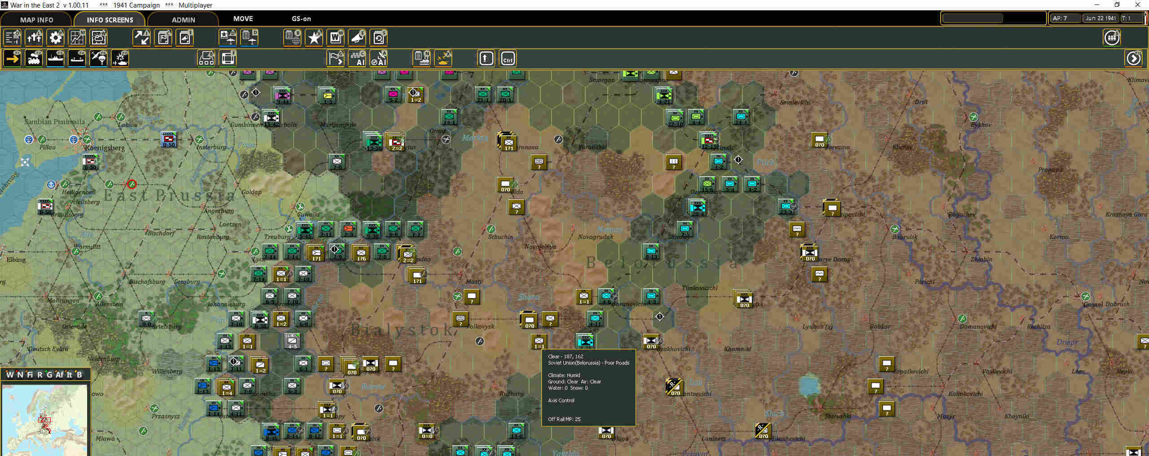Click the Europe minimap thumbnail
Image resolution: width=1149 pixels, height=456 pixels.
(44, 420)
